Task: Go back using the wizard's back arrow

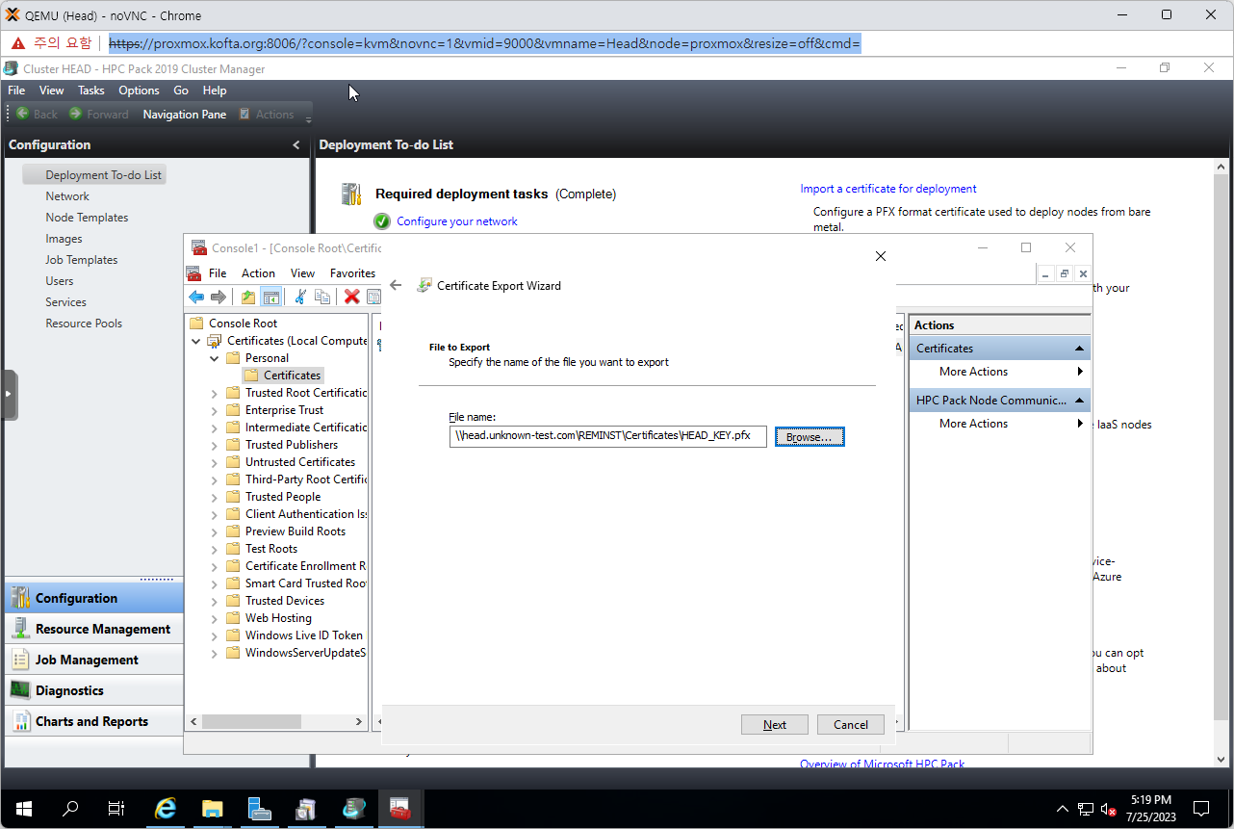Action: pos(396,285)
